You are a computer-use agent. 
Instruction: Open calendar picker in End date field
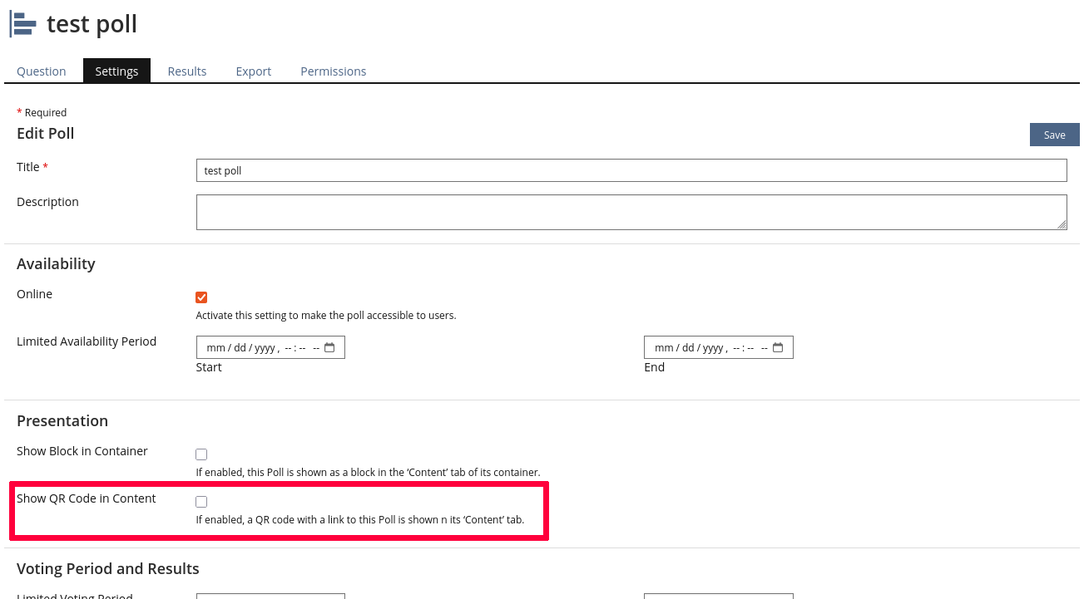pyautogui.click(x=778, y=347)
